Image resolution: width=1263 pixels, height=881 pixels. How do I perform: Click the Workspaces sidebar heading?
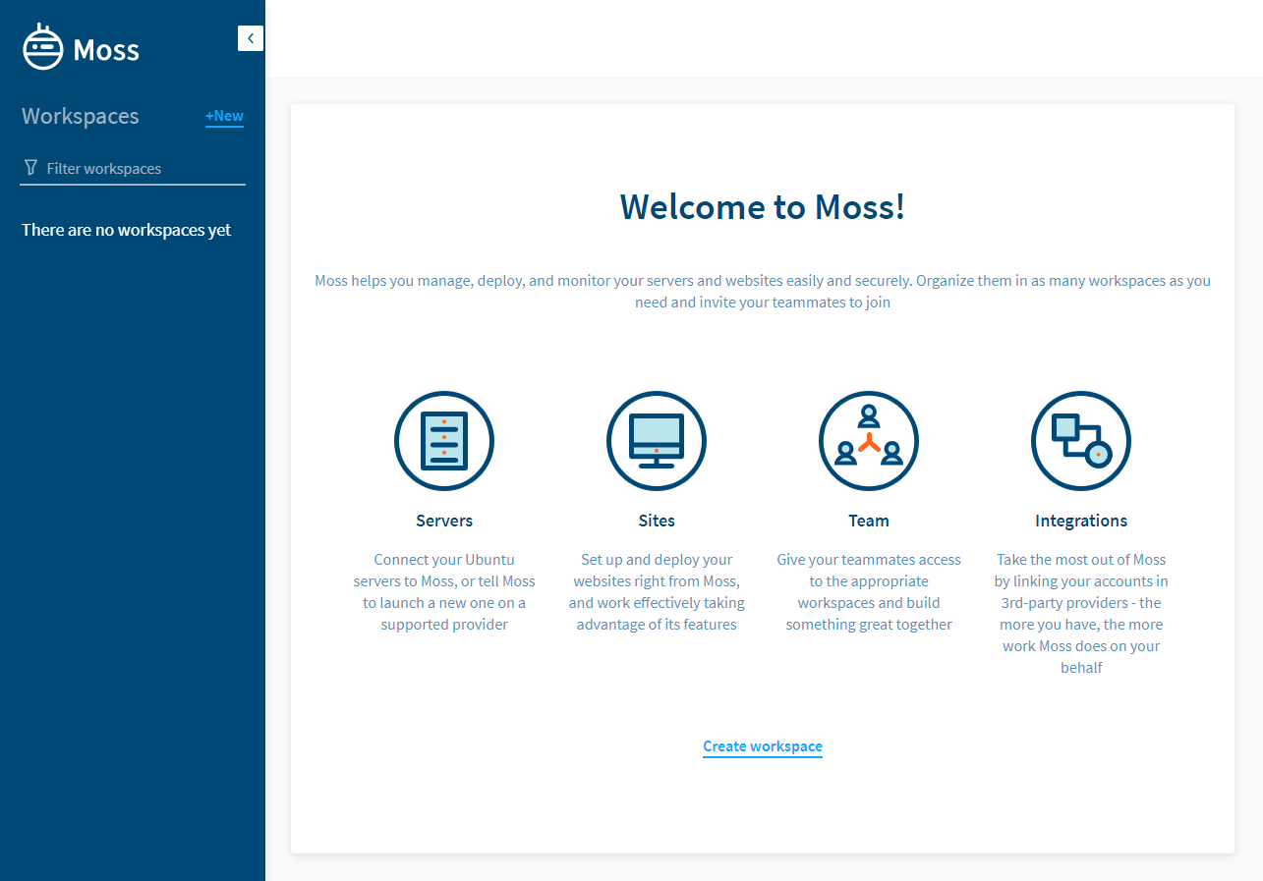[x=81, y=116]
